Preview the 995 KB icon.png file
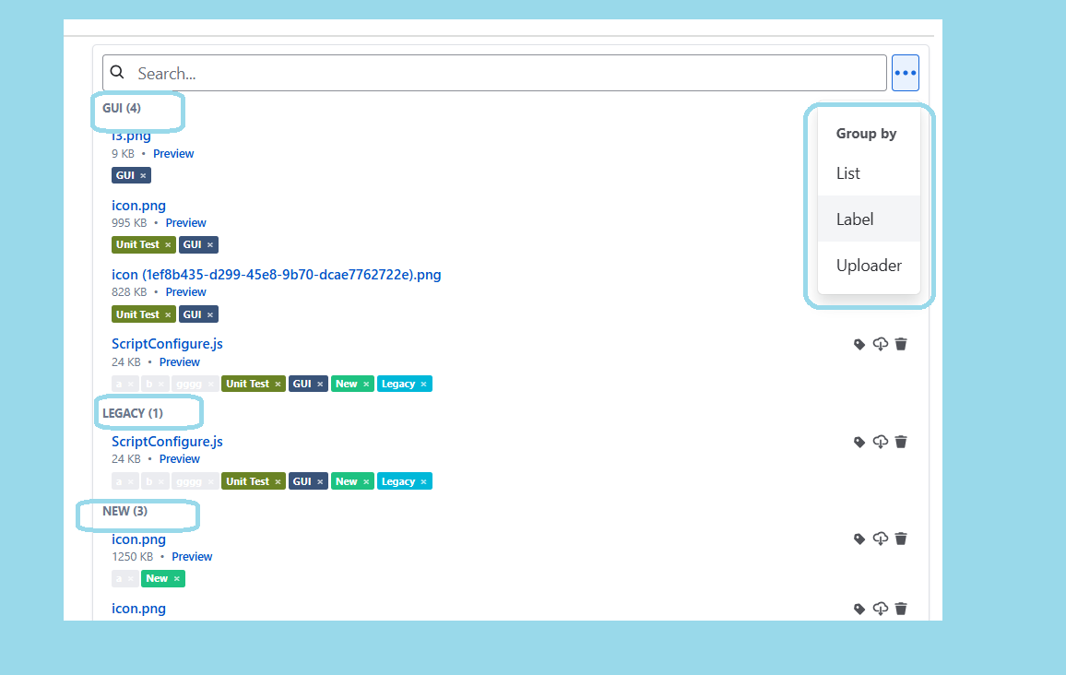This screenshot has width=1066, height=675. click(x=185, y=223)
